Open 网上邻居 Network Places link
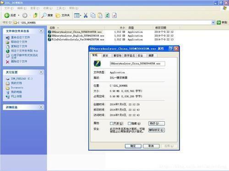 pos(16,96)
